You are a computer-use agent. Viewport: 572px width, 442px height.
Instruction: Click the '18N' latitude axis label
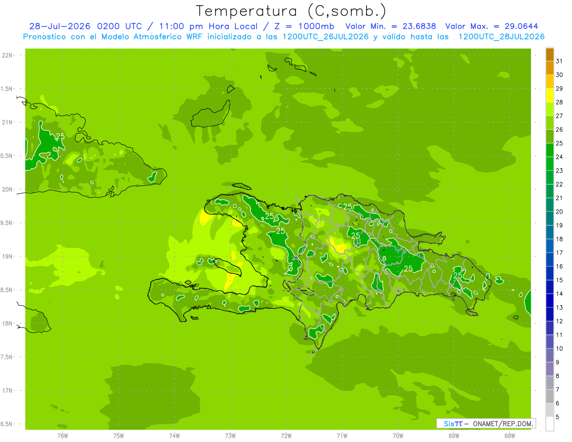pyautogui.click(x=7, y=324)
